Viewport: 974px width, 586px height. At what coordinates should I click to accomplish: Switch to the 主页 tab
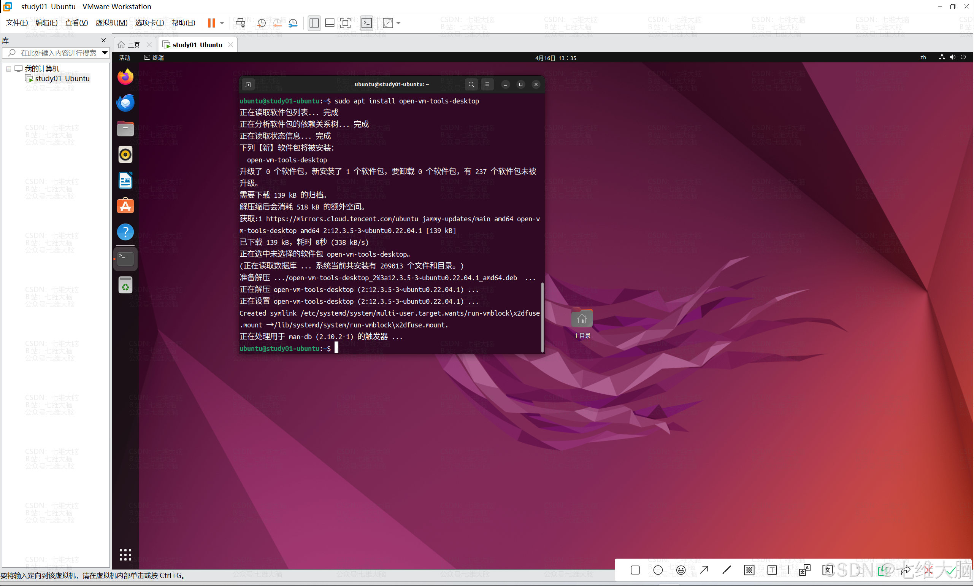[133, 44]
